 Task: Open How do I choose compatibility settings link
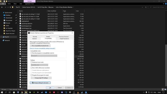click(x=42, y=48)
